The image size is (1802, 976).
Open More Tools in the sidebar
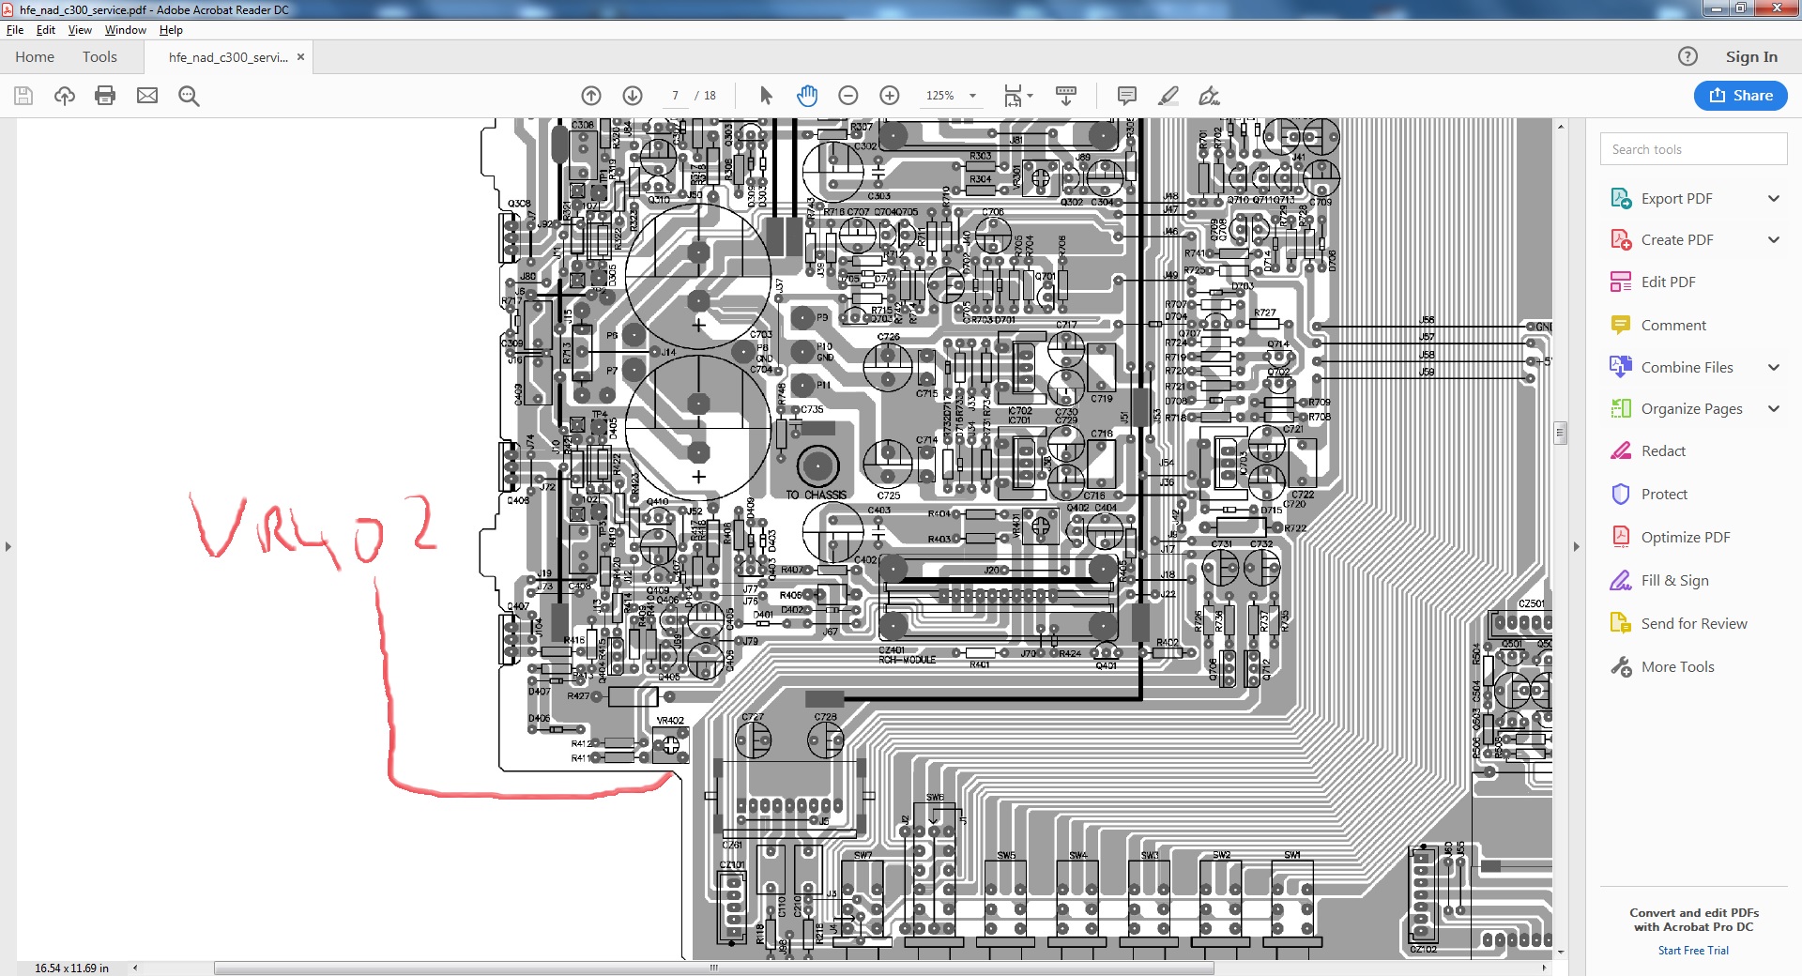pyautogui.click(x=1677, y=667)
